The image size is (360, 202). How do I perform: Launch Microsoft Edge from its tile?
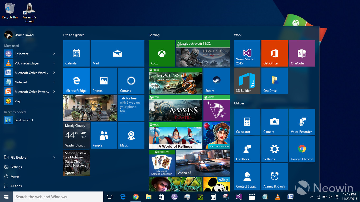click(x=76, y=81)
